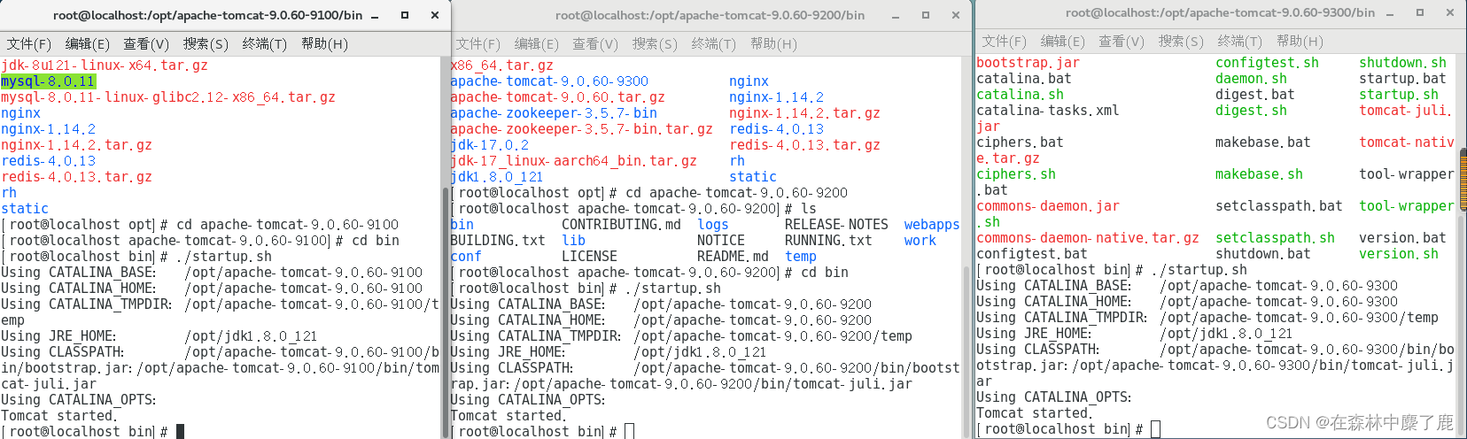The image size is (1467, 439).
Task: Click RELEASE-NOTES in the 9200 listing
Action: click(836, 225)
